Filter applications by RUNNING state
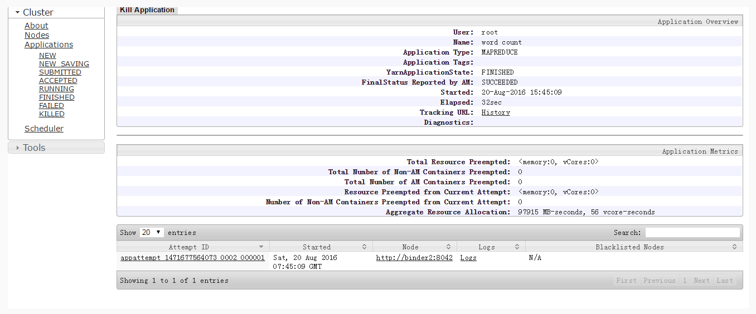Image resolution: width=756 pixels, height=314 pixels. coord(56,89)
